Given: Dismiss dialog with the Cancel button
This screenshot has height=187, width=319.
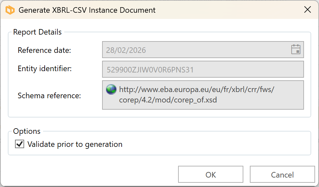Looking at the screenshot, I should pos(282,174).
